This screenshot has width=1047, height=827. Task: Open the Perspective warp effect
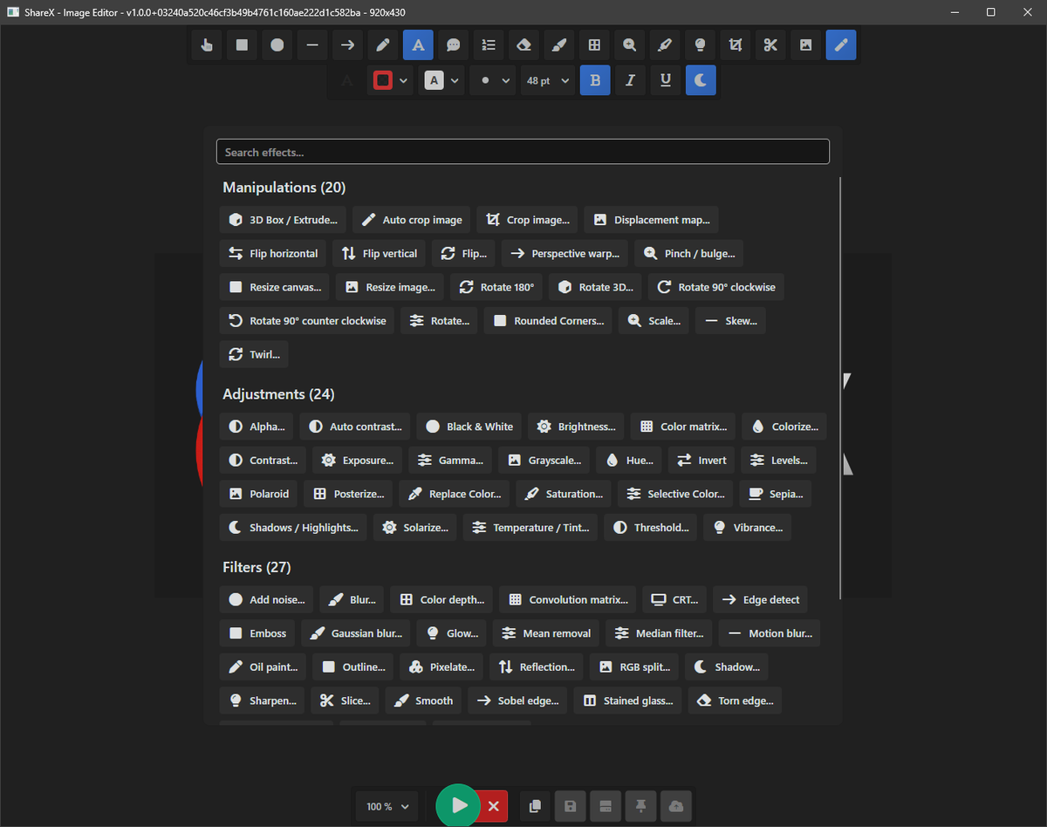pos(565,253)
